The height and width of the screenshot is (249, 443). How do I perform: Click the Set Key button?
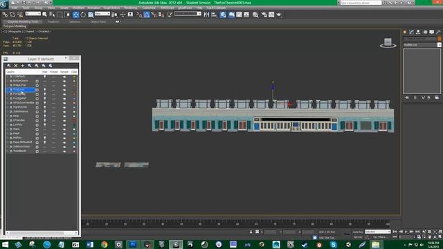click(357, 237)
